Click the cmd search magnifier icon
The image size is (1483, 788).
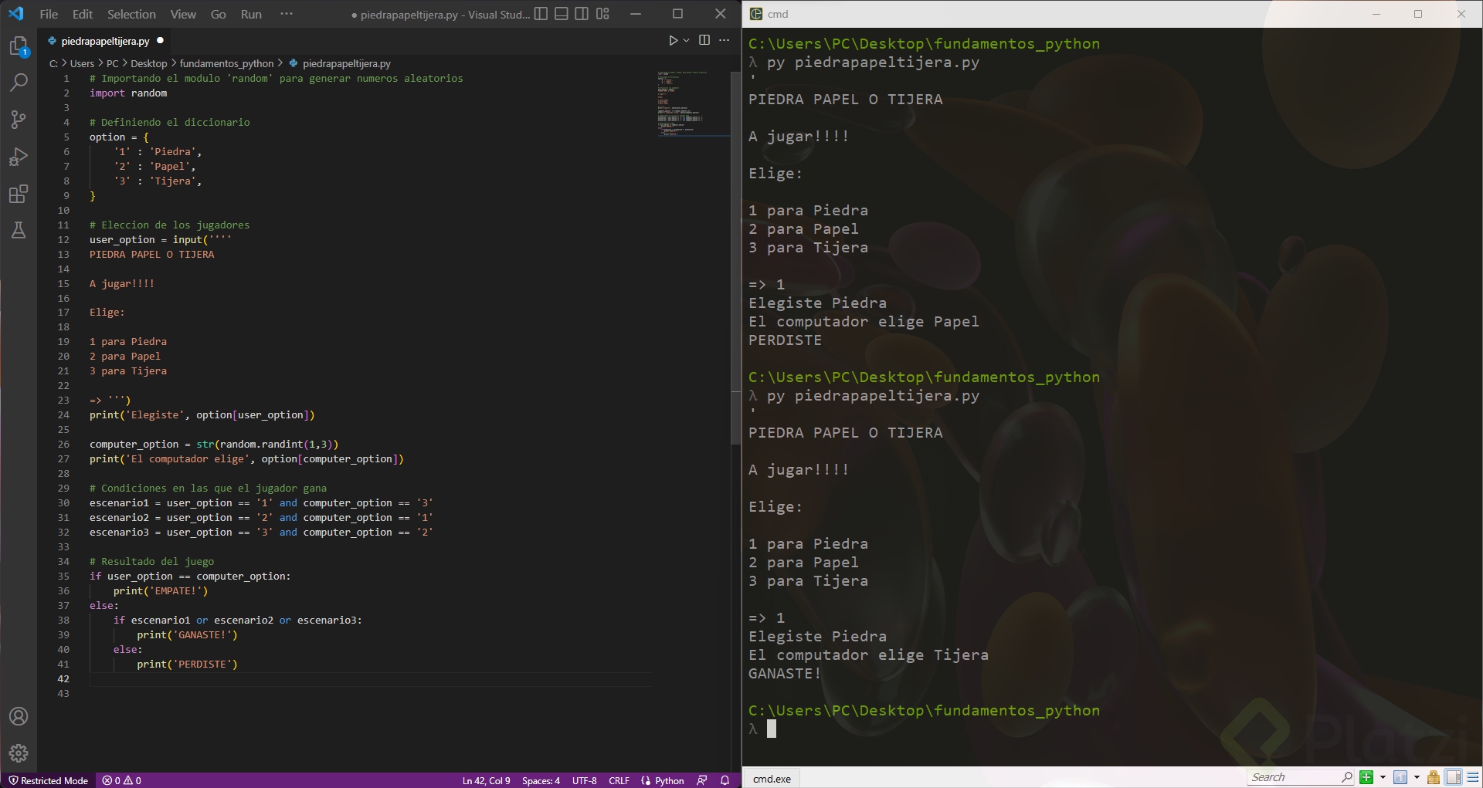tap(1347, 777)
